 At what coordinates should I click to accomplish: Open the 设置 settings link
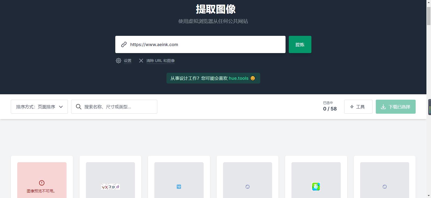click(x=128, y=61)
